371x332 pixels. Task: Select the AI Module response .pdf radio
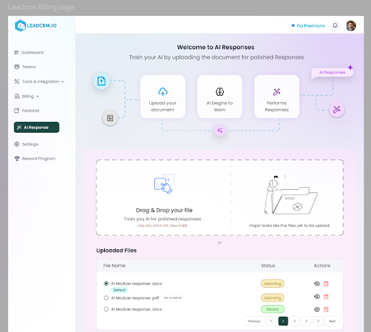106,298
